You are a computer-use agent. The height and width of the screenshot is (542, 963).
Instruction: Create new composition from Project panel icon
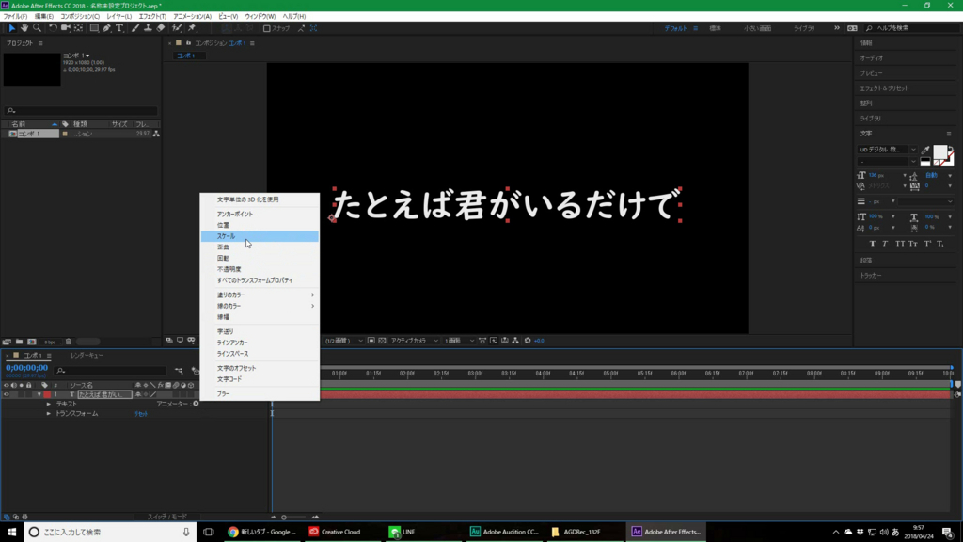(32, 342)
